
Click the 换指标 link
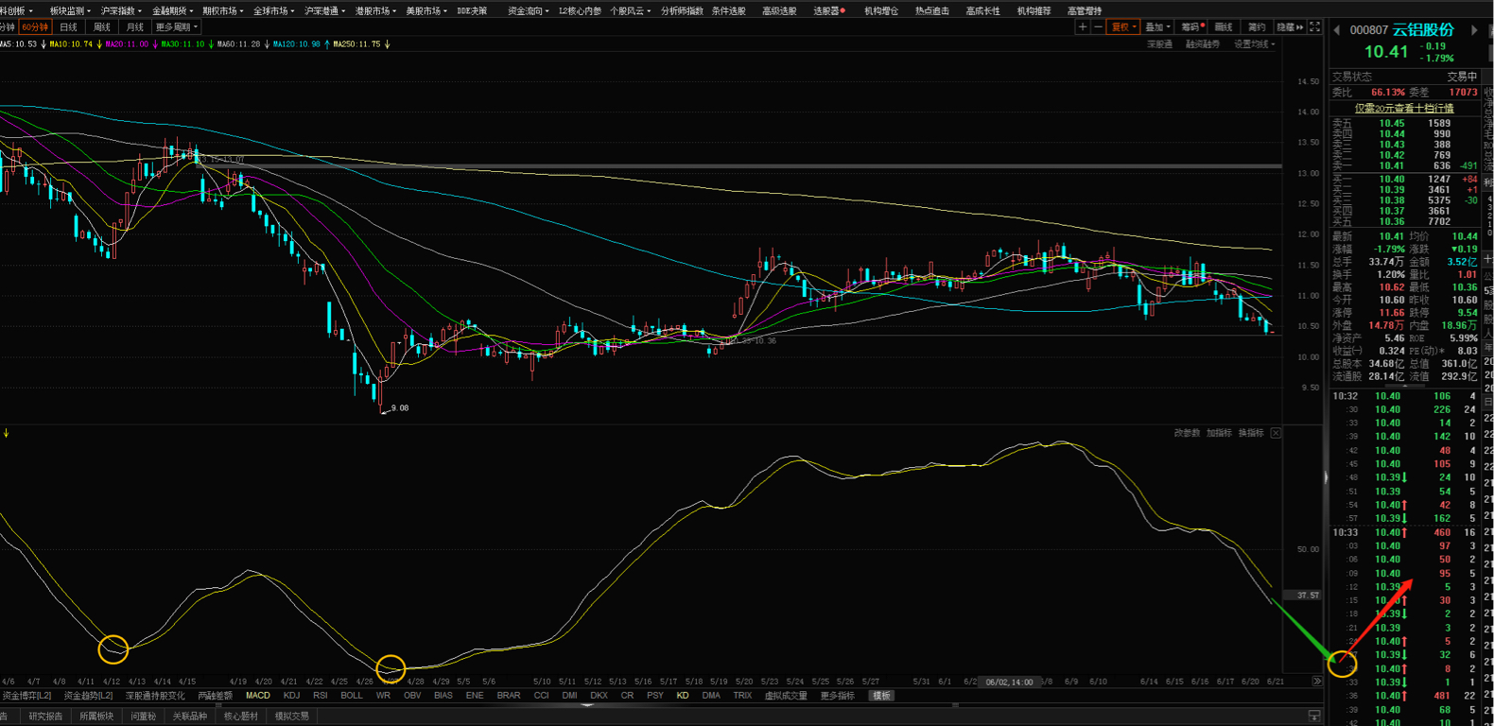tap(1251, 433)
